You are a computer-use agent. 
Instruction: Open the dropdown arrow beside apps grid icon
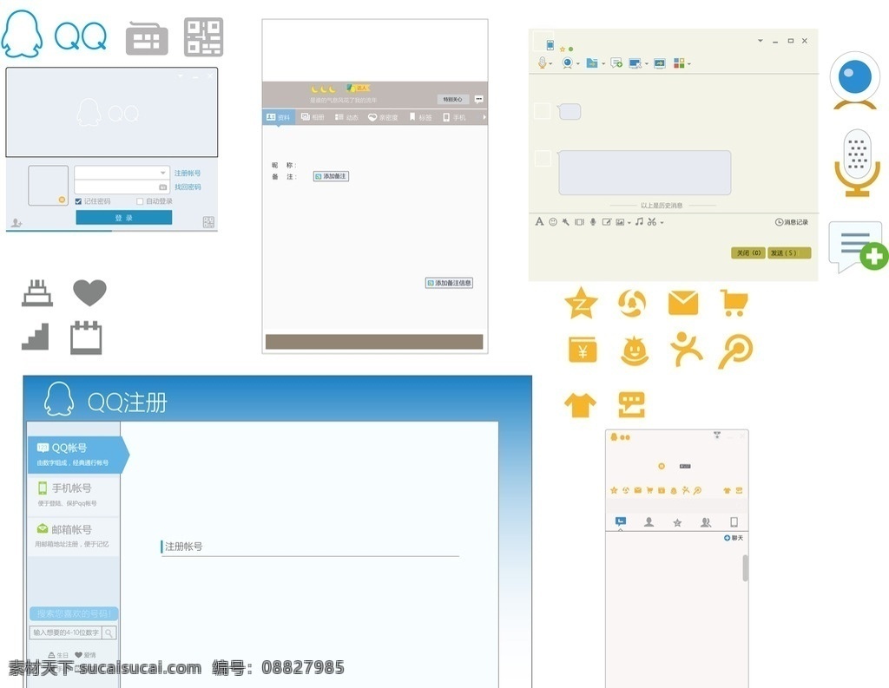(688, 64)
